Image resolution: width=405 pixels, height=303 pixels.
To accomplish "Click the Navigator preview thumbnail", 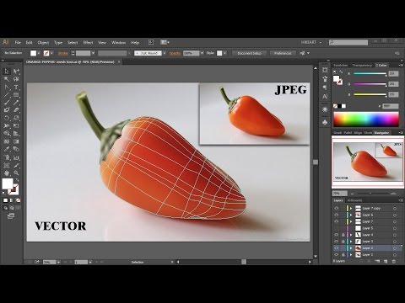I will pyautogui.click(x=368, y=162).
